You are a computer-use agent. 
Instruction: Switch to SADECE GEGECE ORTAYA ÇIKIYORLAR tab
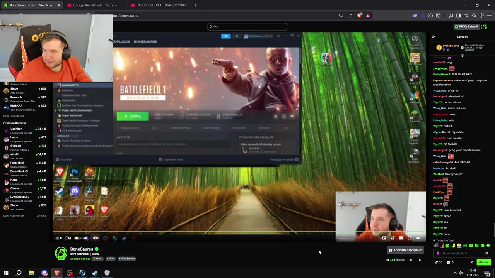(159, 5)
